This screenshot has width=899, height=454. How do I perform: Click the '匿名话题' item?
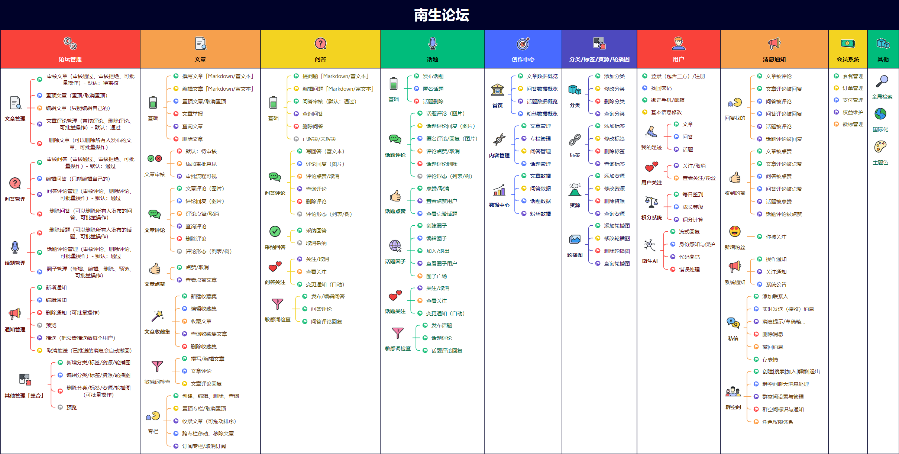tap(433, 89)
